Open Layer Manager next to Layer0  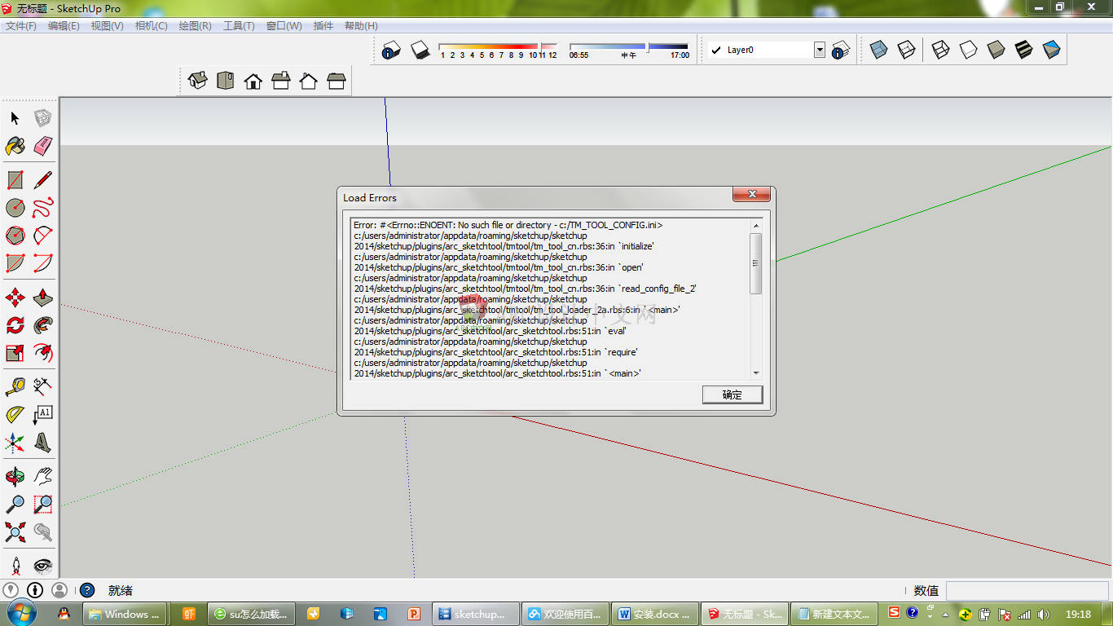pos(841,50)
